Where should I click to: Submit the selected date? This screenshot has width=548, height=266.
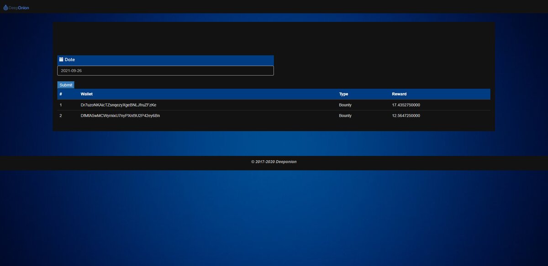pos(66,85)
